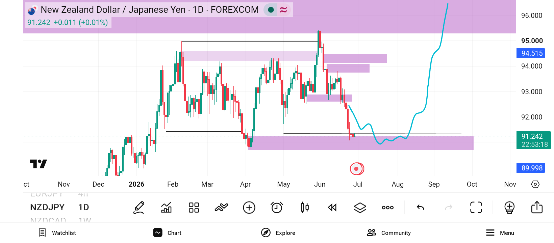Create an alert with the alarm clock icon
Screen dimensions: 554x243
pyautogui.click(x=277, y=208)
